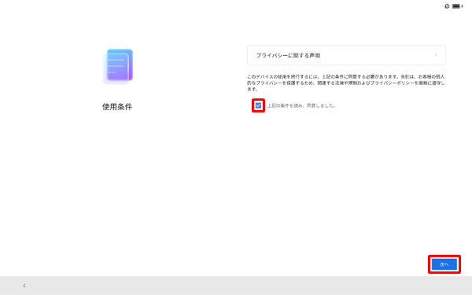Tap the blue 次へ button

click(444, 264)
